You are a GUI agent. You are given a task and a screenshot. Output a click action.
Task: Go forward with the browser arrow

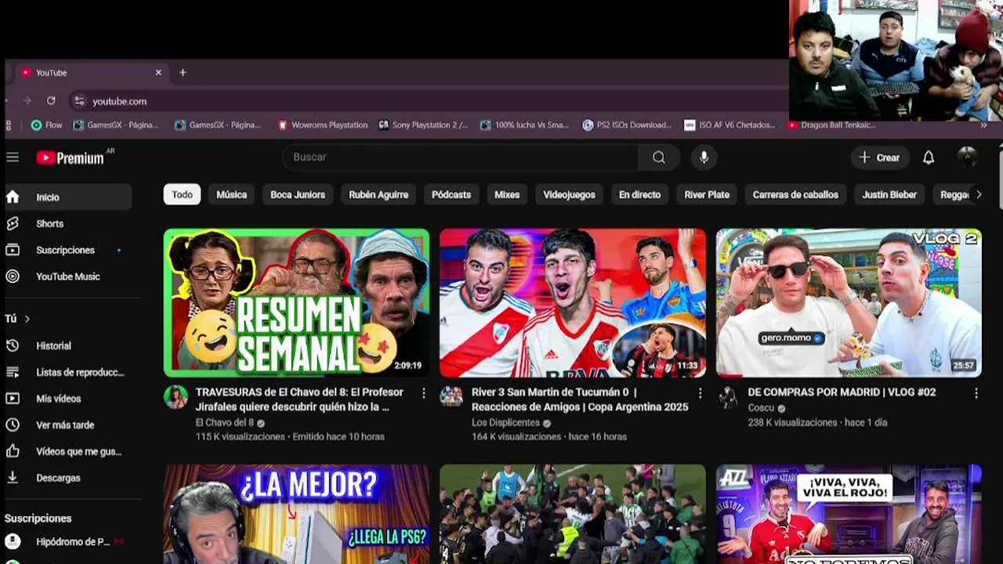click(x=27, y=101)
